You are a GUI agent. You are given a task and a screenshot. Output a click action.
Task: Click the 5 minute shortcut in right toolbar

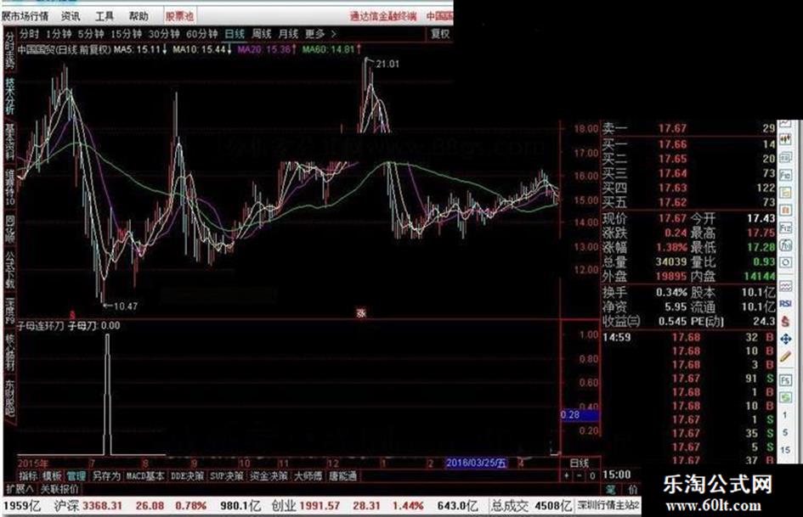coord(784,433)
